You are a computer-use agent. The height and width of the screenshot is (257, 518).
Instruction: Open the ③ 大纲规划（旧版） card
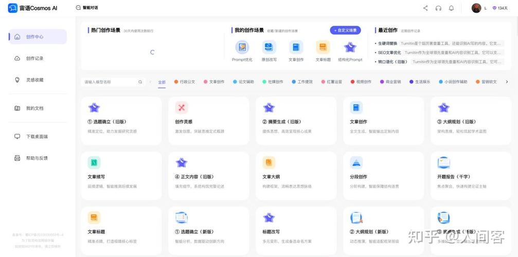click(x=471, y=121)
